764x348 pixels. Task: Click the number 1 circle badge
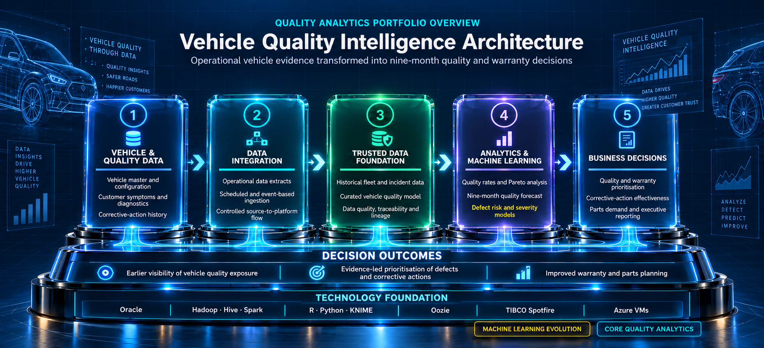[x=133, y=115]
